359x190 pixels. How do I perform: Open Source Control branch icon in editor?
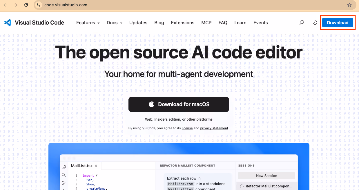64,183
